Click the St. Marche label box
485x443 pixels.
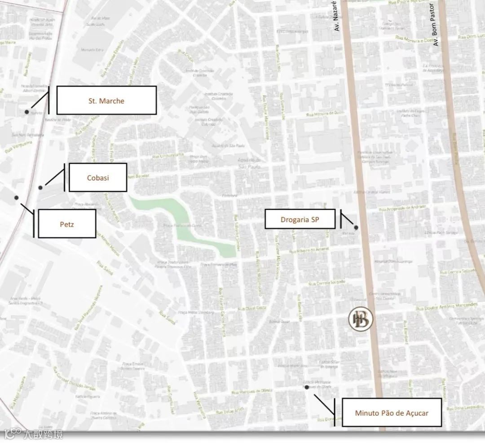tap(106, 101)
